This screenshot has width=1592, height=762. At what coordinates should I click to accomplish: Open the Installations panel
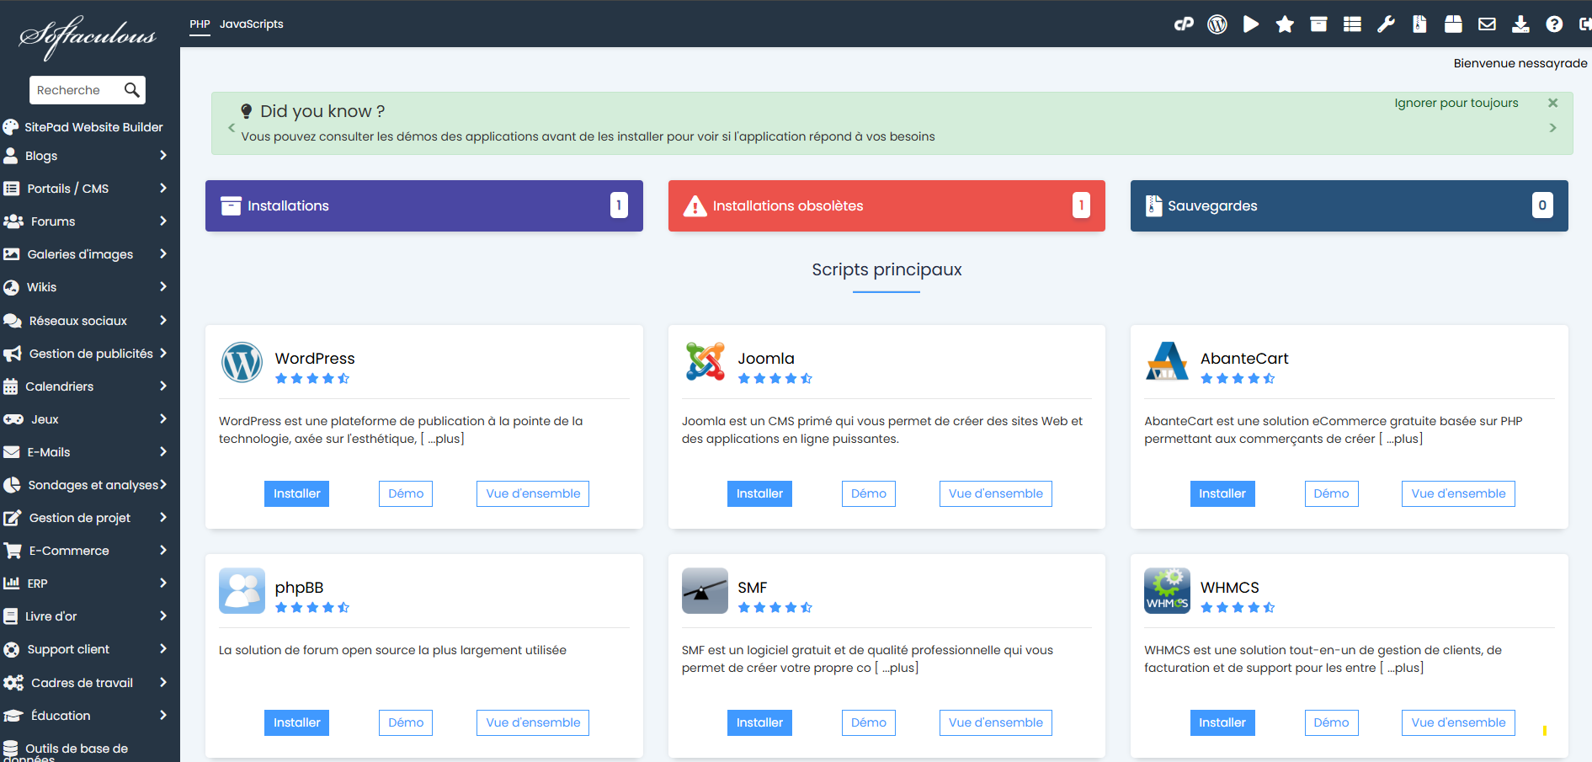click(x=424, y=205)
